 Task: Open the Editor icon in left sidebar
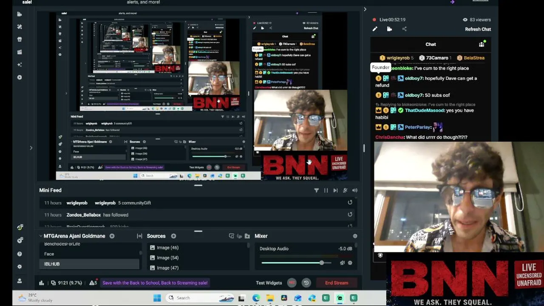point(19,14)
